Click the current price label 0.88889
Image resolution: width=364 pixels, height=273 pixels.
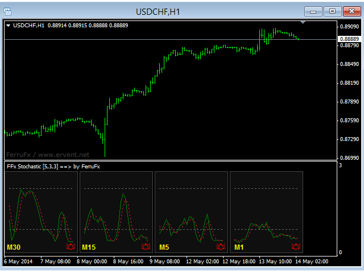pos(349,39)
